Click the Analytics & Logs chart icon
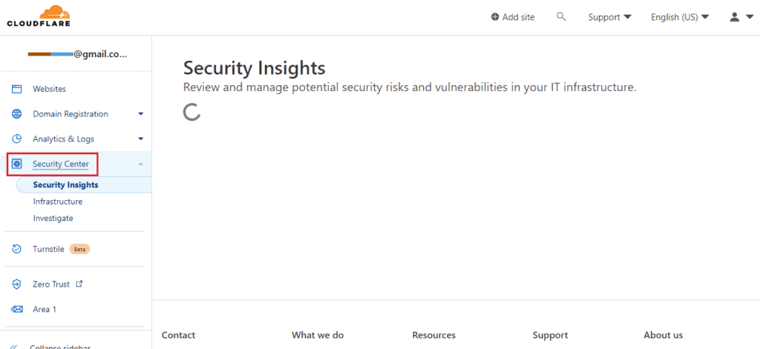The width and height of the screenshot is (760, 349). (16, 139)
